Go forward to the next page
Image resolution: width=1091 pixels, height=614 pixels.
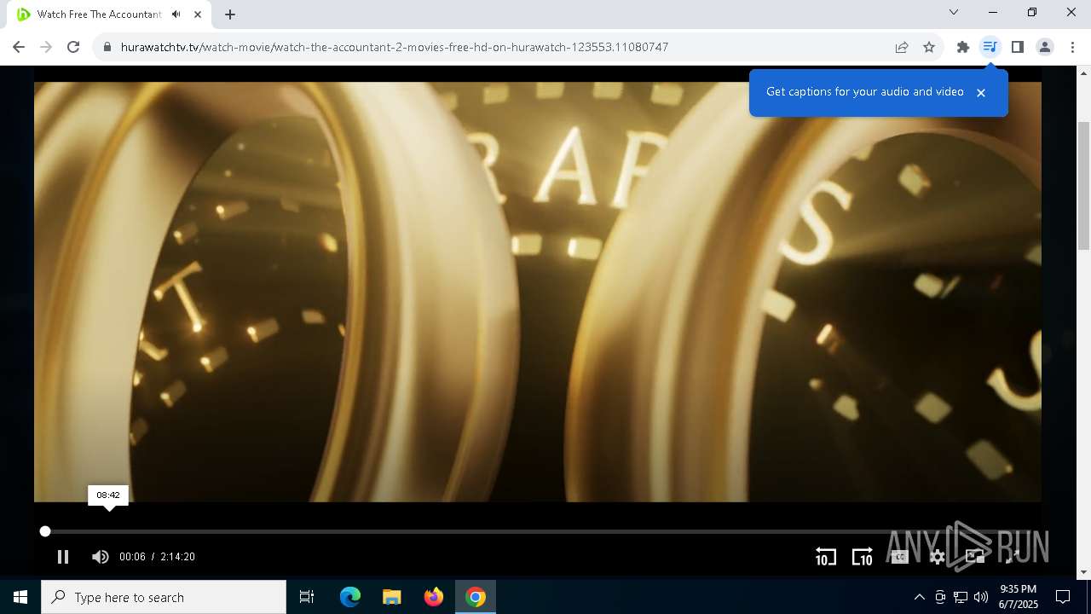click(46, 47)
